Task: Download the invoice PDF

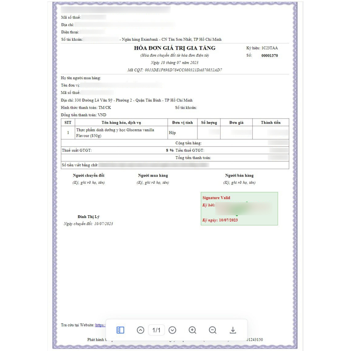Action: [233, 330]
